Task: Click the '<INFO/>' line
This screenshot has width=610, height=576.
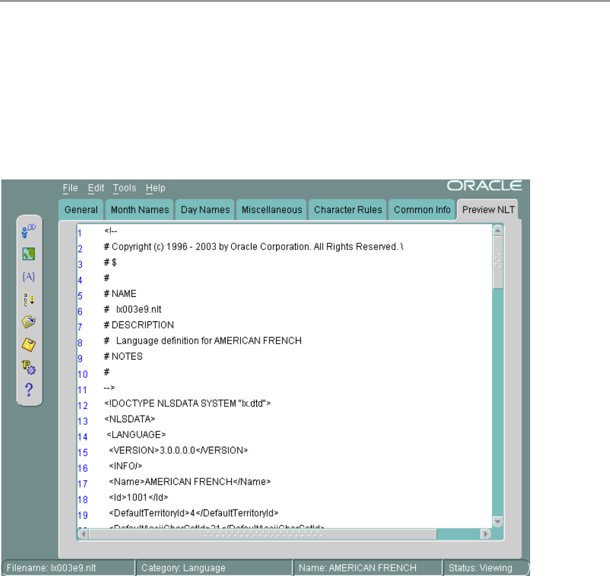Action: pyautogui.click(x=125, y=466)
